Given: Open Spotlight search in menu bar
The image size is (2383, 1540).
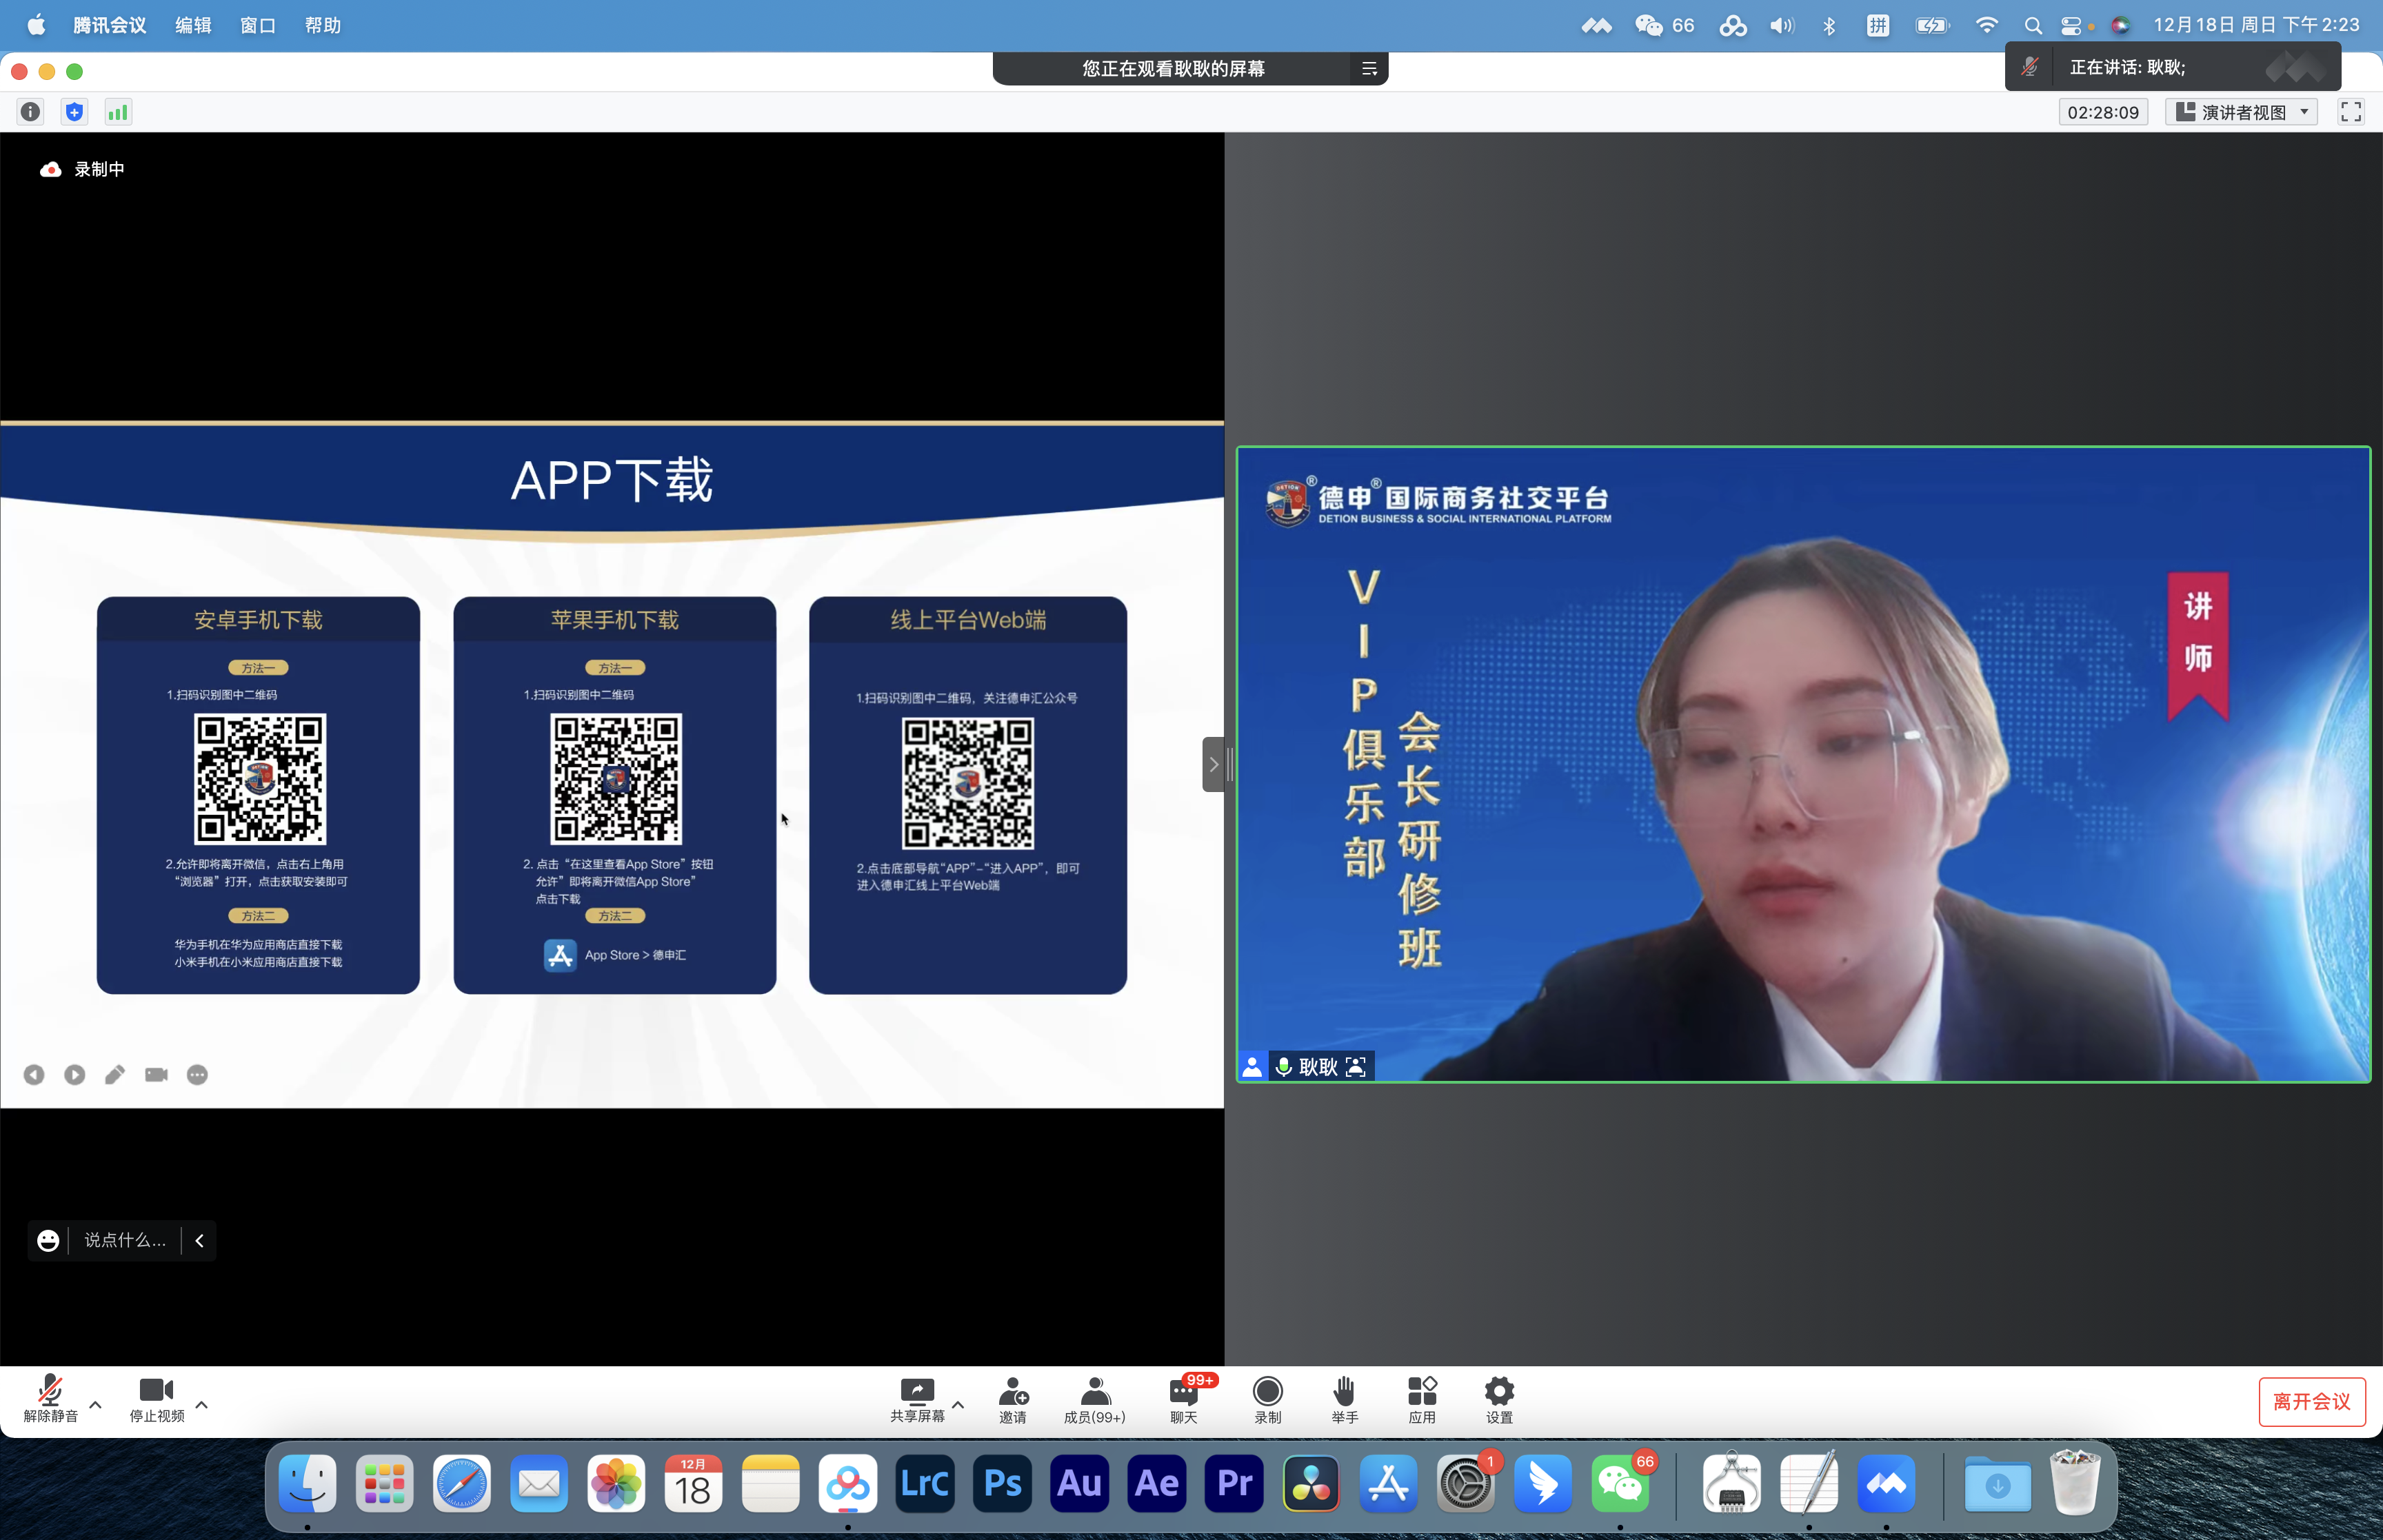Looking at the screenshot, I should pos(2033,25).
